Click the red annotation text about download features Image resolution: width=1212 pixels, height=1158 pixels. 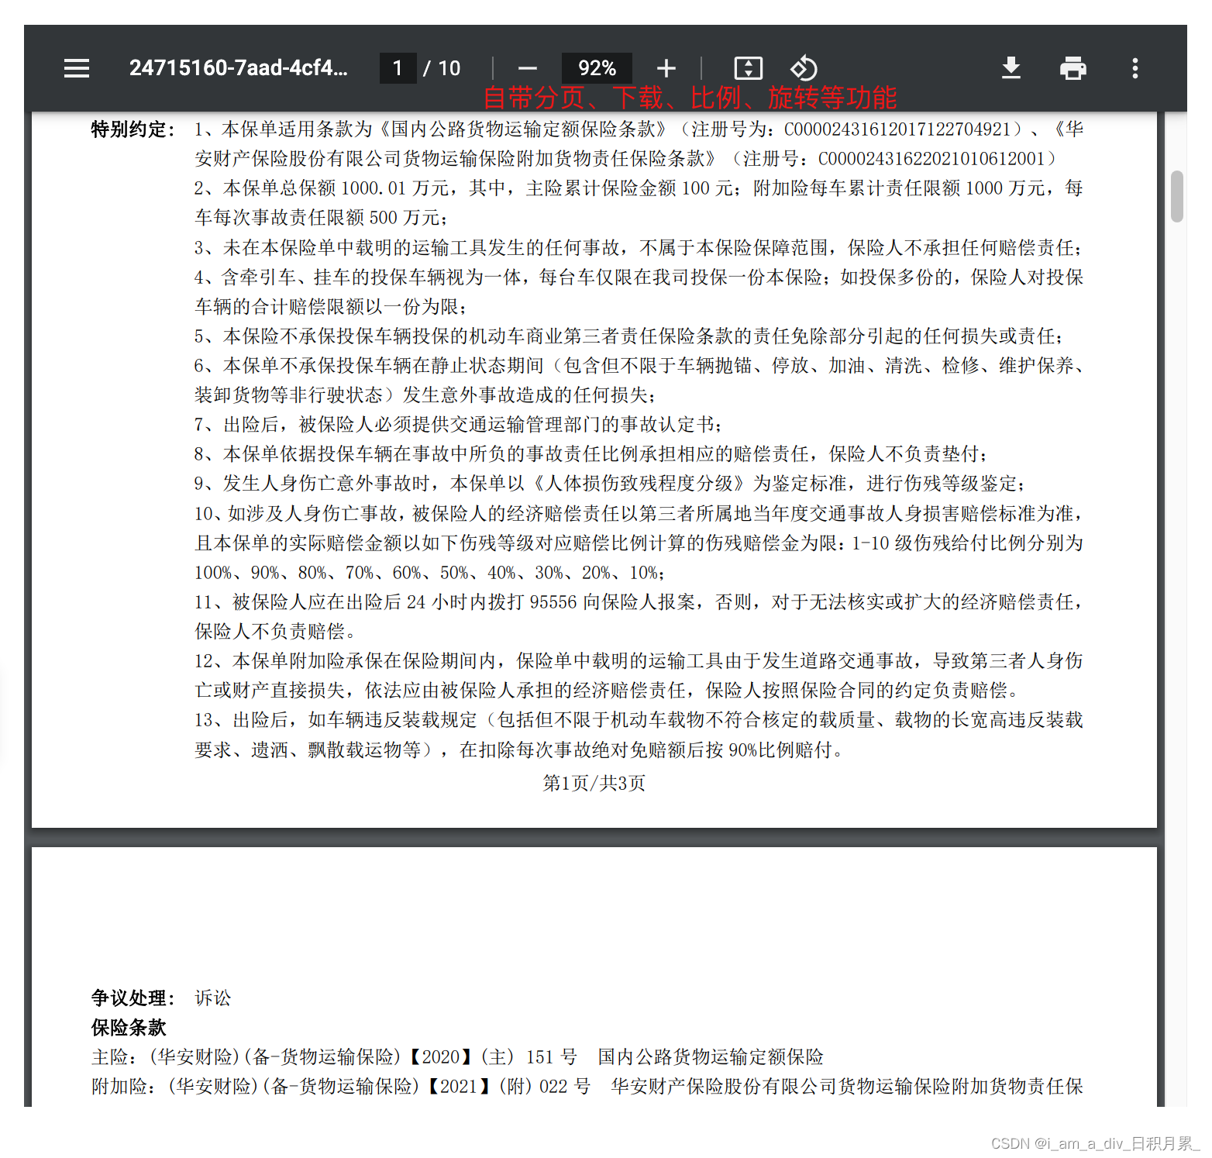click(692, 98)
